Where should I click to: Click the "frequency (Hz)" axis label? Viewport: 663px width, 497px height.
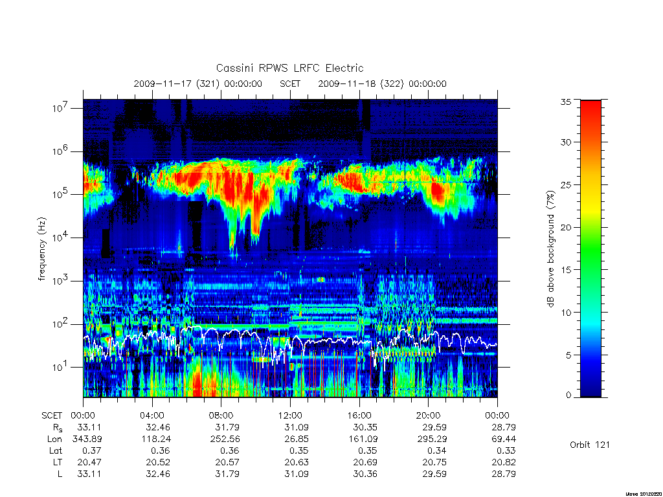pyautogui.click(x=42, y=249)
